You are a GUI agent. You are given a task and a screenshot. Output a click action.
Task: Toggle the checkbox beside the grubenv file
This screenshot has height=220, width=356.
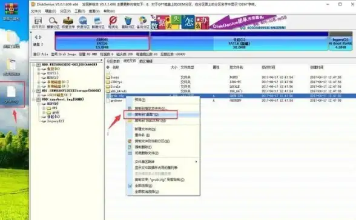tap(108, 101)
